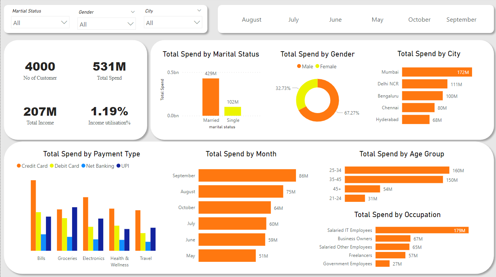Select the July month slicer tile
Image resolution: width=496 pixels, height=277 pixels.
(293, 20)
